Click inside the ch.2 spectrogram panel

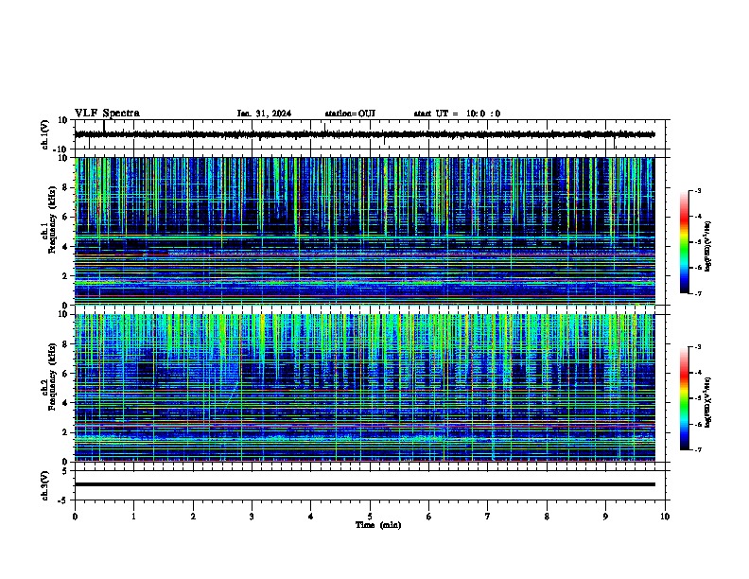(x=364, y=388)
